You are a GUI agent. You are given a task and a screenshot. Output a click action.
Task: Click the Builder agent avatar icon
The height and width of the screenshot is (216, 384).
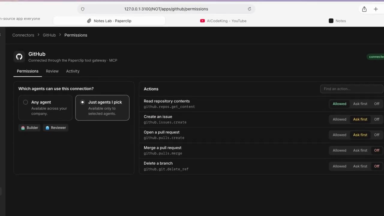(x=23, y=128)
